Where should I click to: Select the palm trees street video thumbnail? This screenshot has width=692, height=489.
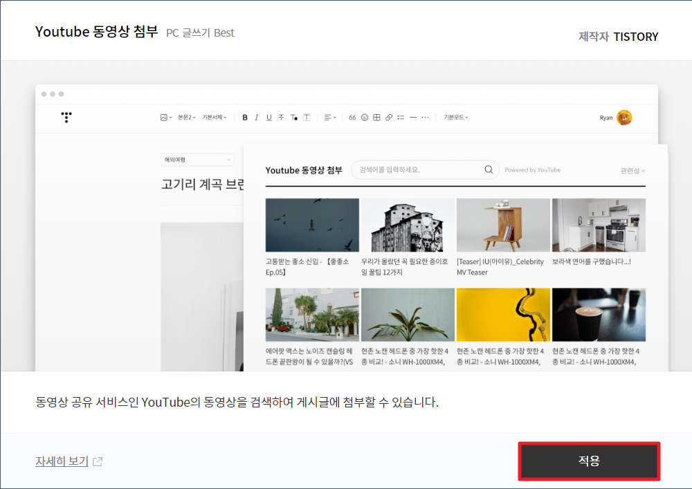(312, 315)
